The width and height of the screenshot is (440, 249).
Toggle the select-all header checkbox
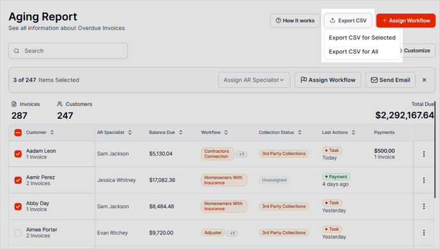click(x=18, y=133)
